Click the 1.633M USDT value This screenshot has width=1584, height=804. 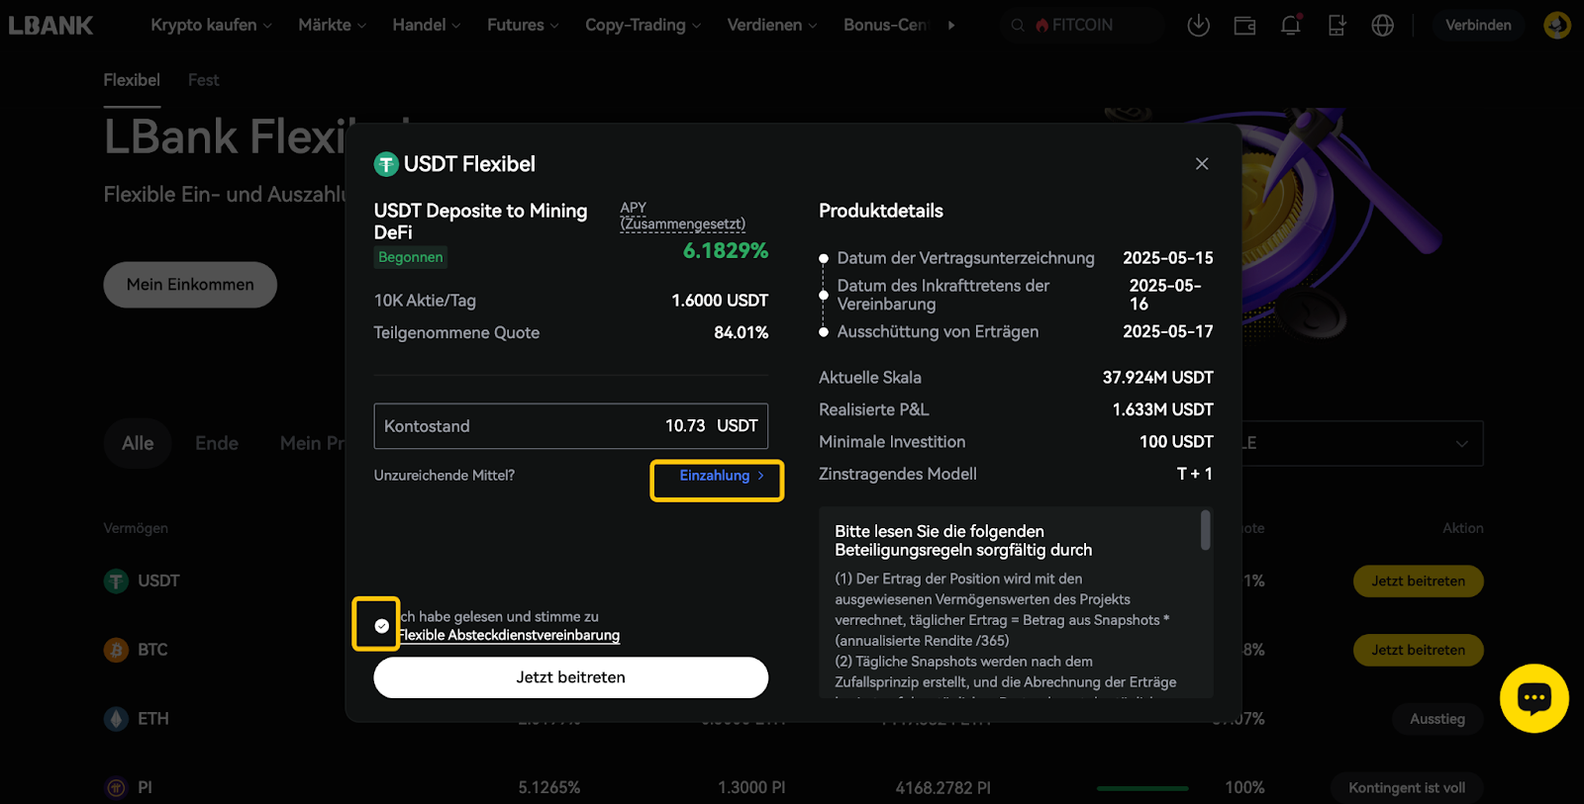click(x=1163, y=409)
